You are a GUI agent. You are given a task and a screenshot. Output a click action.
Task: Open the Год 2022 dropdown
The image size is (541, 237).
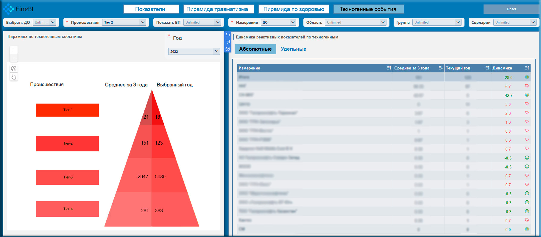194,52
